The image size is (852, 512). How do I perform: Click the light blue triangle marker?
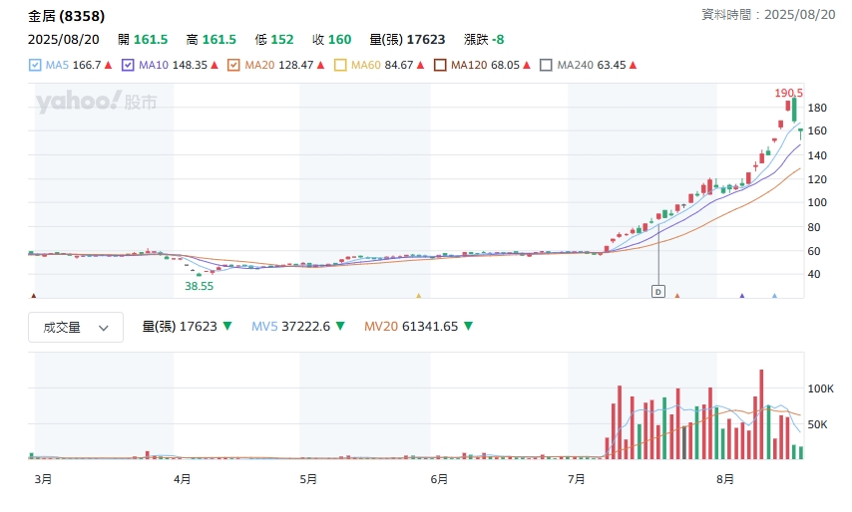pos(774,295)
